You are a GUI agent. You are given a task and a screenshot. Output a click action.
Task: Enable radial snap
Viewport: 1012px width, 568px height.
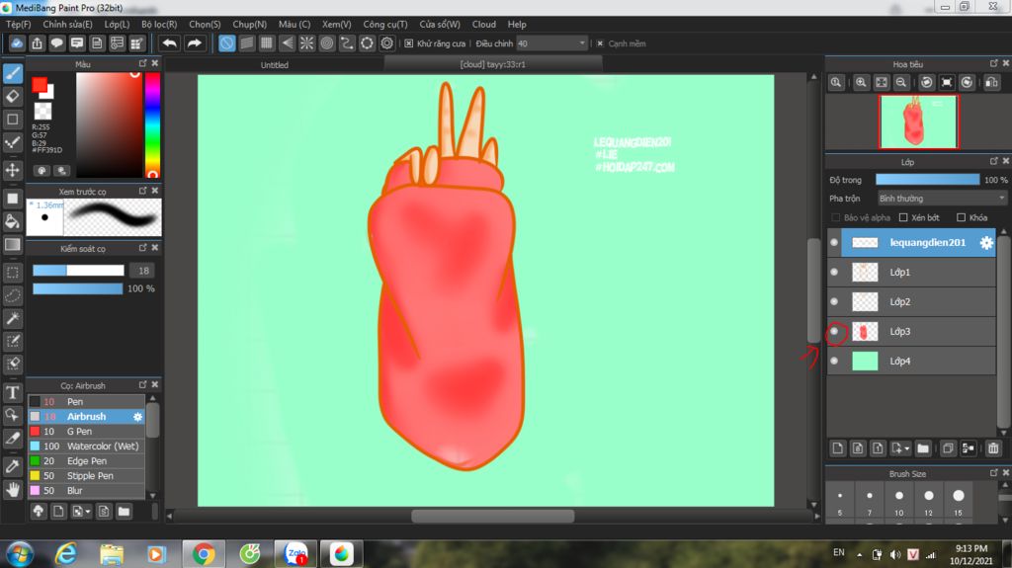pyautogui.click(x=306, y=43)
